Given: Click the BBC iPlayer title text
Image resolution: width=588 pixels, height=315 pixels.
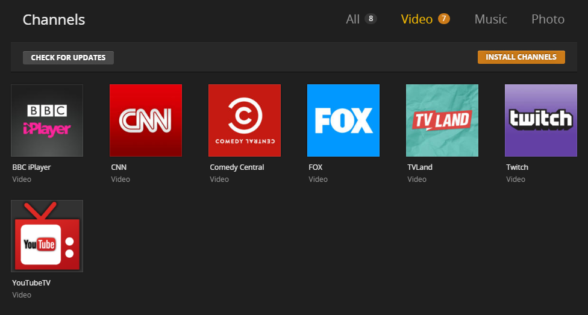Looking at the screenshot, I should tap(31, 167).
